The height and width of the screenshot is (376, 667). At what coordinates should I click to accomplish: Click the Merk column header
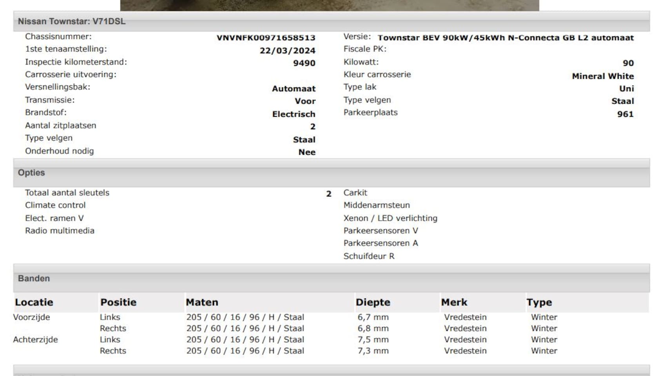coord(454,302)
